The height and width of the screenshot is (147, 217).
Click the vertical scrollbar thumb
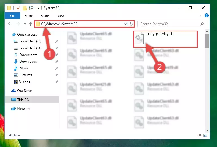[x=207, y=41]
